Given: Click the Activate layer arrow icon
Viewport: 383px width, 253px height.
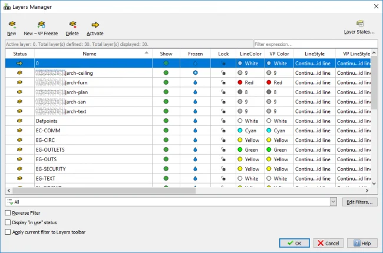Looking at the screenshot, I should [x=95, y=25].
